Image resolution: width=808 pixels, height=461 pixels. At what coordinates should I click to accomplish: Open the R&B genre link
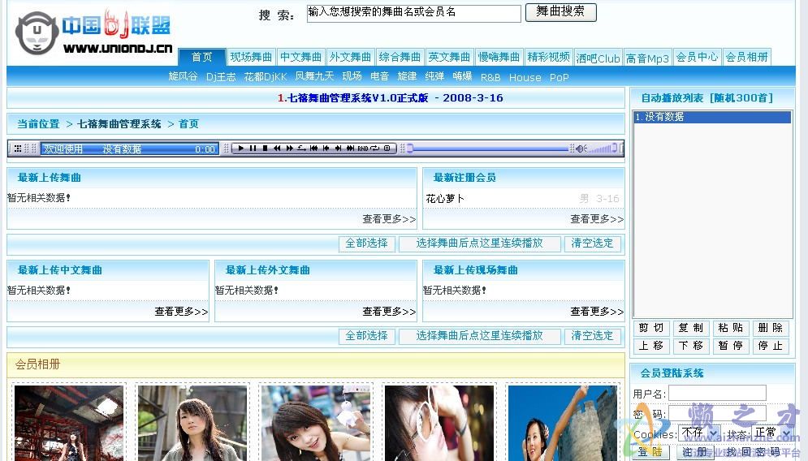tap(490, 78)
